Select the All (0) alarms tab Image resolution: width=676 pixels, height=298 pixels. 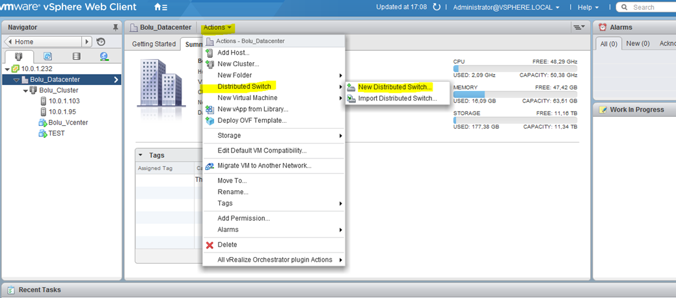click(609, 43)
